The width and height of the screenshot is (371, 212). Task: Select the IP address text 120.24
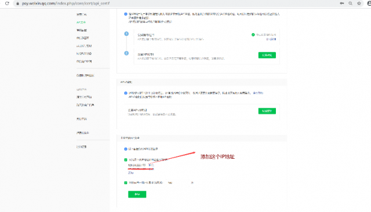coord(137,165)
